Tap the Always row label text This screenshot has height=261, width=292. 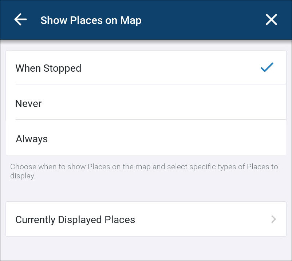coord(32,139)
